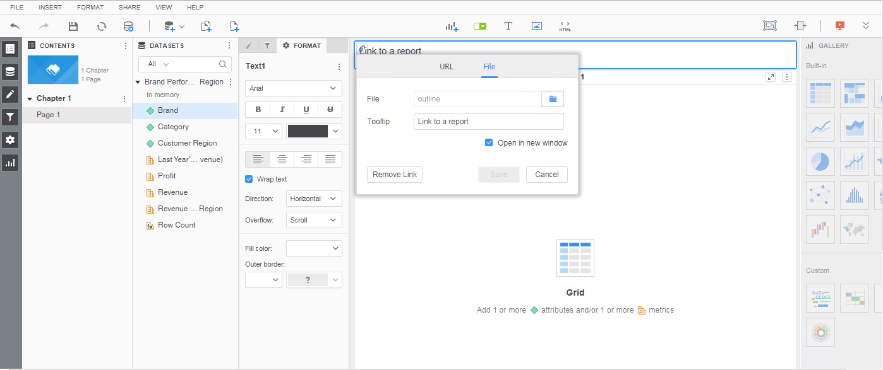Open the Direction dropdown set to Horizontal
Screen dimensions: 883x370
click(x=314, y=198)
